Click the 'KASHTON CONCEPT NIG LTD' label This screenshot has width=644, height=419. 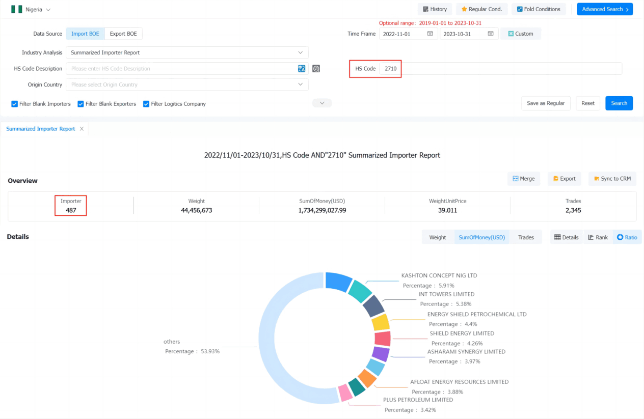pyautogui.click(x=439, y=275)
